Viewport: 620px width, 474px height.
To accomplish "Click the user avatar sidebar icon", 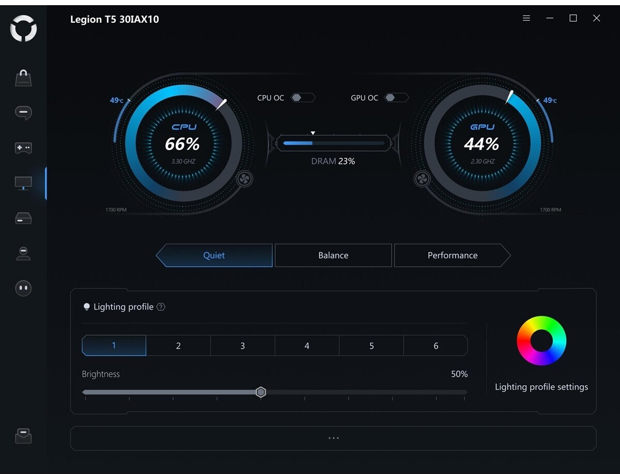I will [x=23, y=253].
